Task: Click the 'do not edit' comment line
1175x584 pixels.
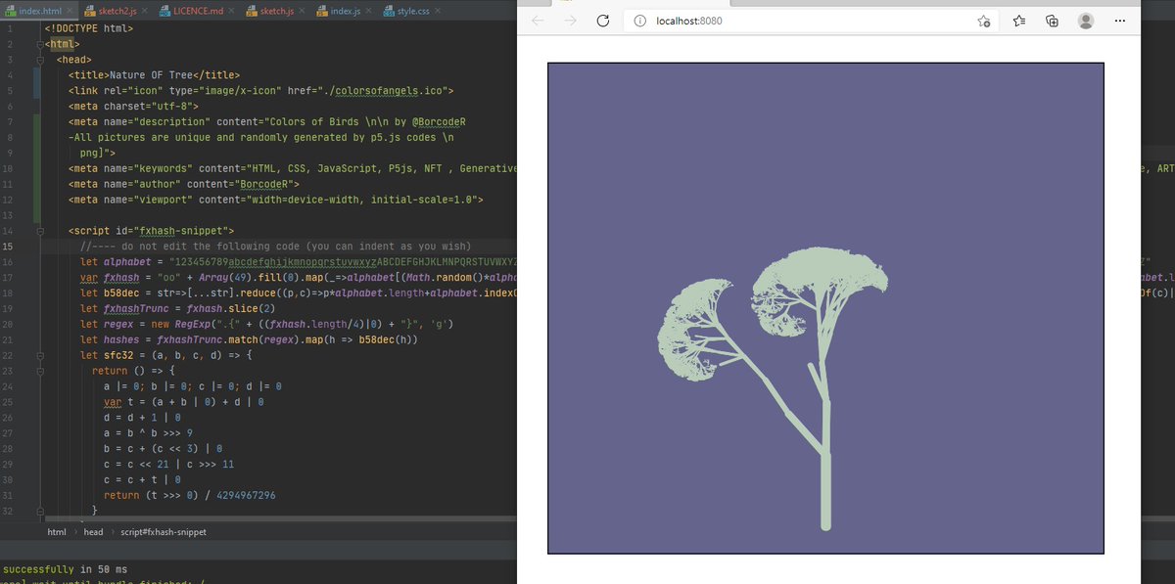Action: tap(275, 246)
